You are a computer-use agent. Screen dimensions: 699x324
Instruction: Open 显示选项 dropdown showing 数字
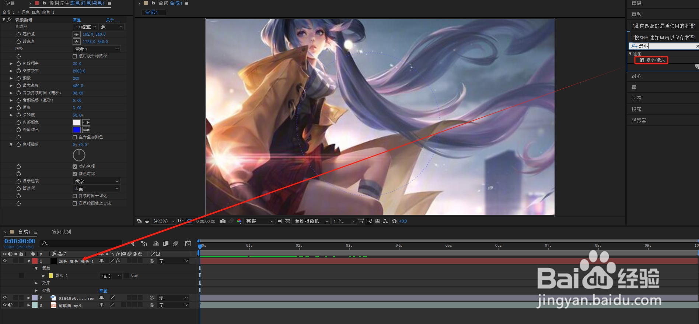[97, 181]
